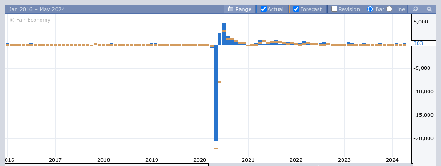The height and width of the screenshot is (166, 441).
Task: Uncheck the Forecast checkbox
Action: [296, 9]
